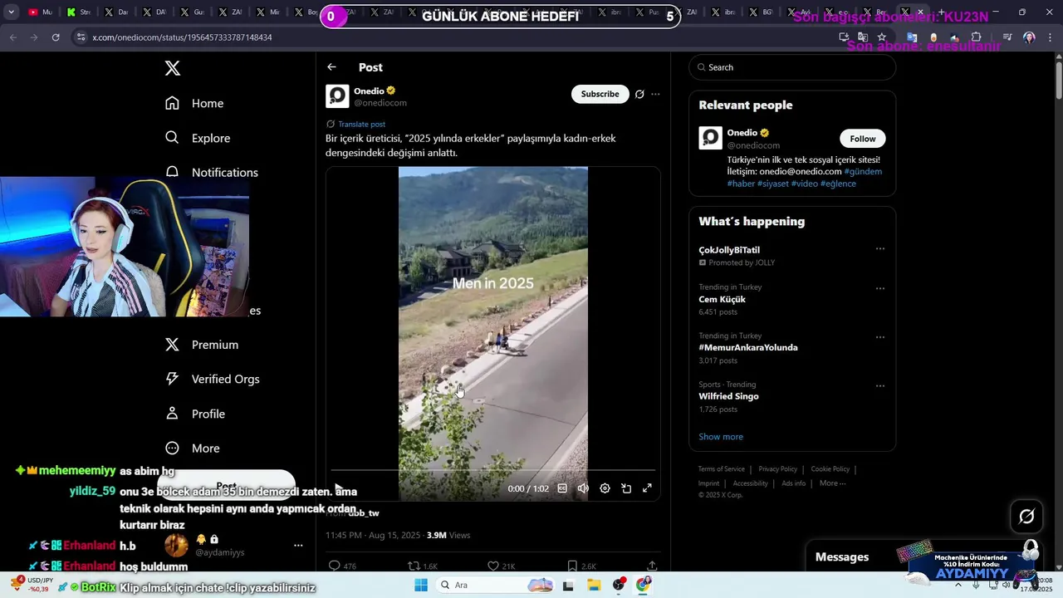Screen dimensions: 1063x598
Task: Open Chrome from the taskbar
Action: 643,585
